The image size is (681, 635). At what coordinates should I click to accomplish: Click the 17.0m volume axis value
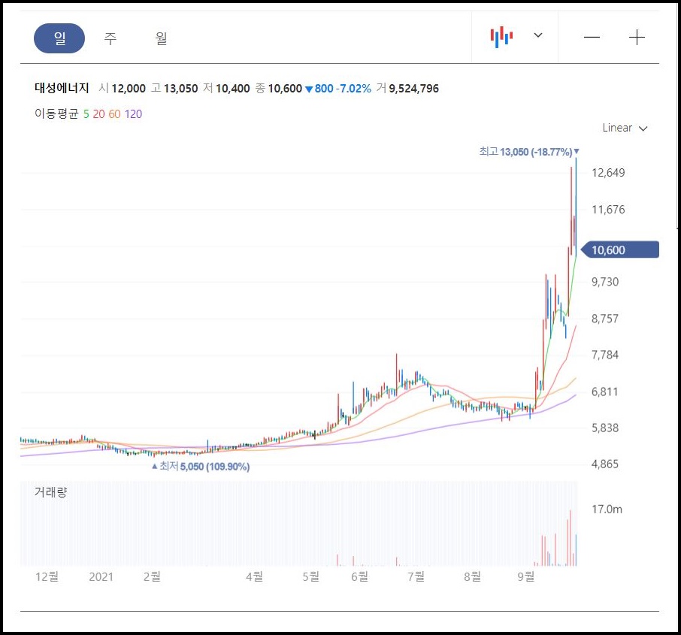(607, 509)
